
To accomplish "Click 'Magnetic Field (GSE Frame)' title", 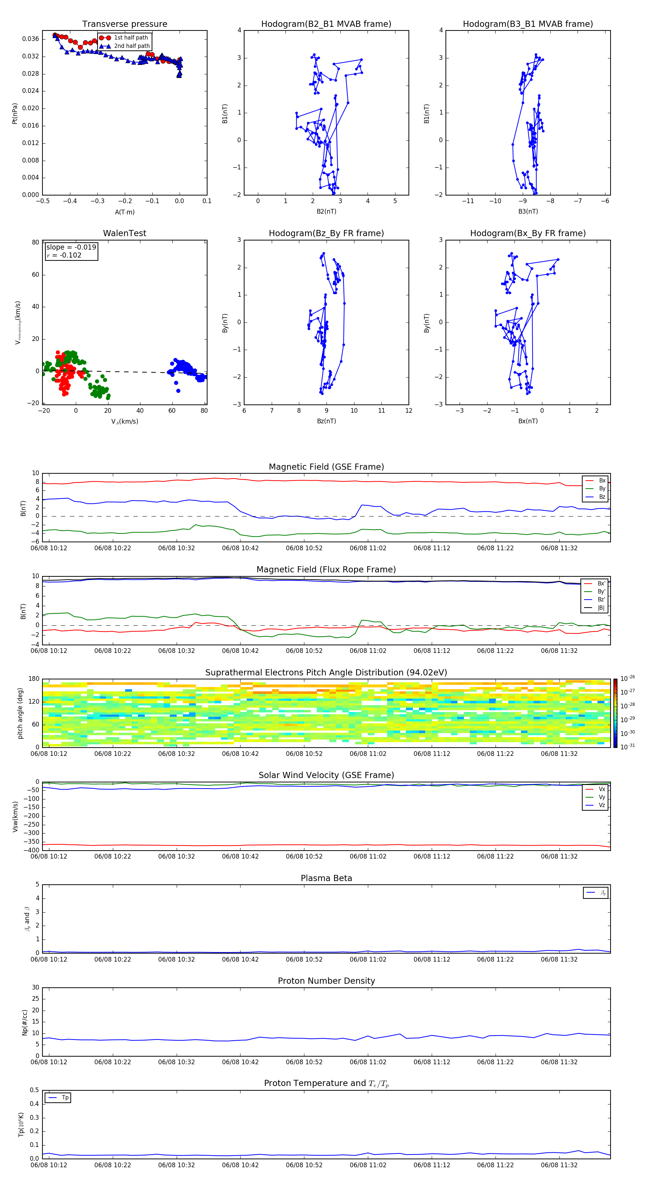I will click(326, 467).
